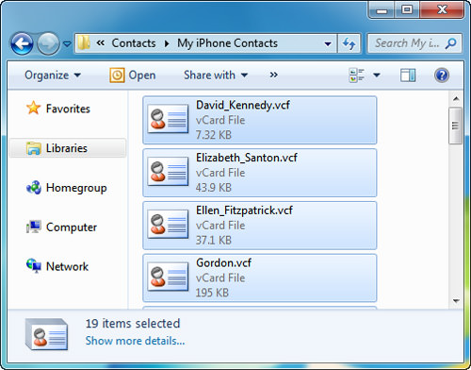
Task: Close the Explorer window
Action: click(x=442, y=9)
